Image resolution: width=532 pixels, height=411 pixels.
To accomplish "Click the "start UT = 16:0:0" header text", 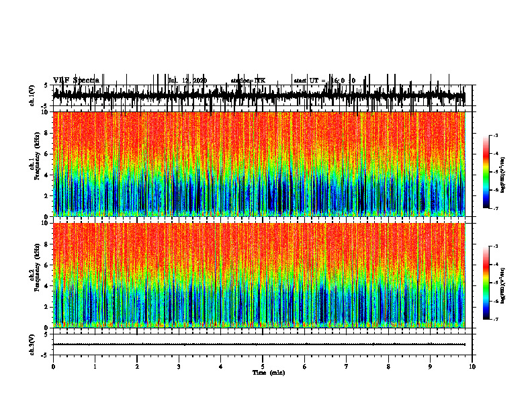I will tap(324, 81).
